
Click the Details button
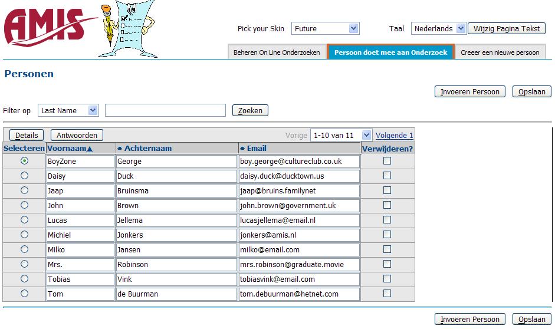pyautogui.click(x=27, y=135)
